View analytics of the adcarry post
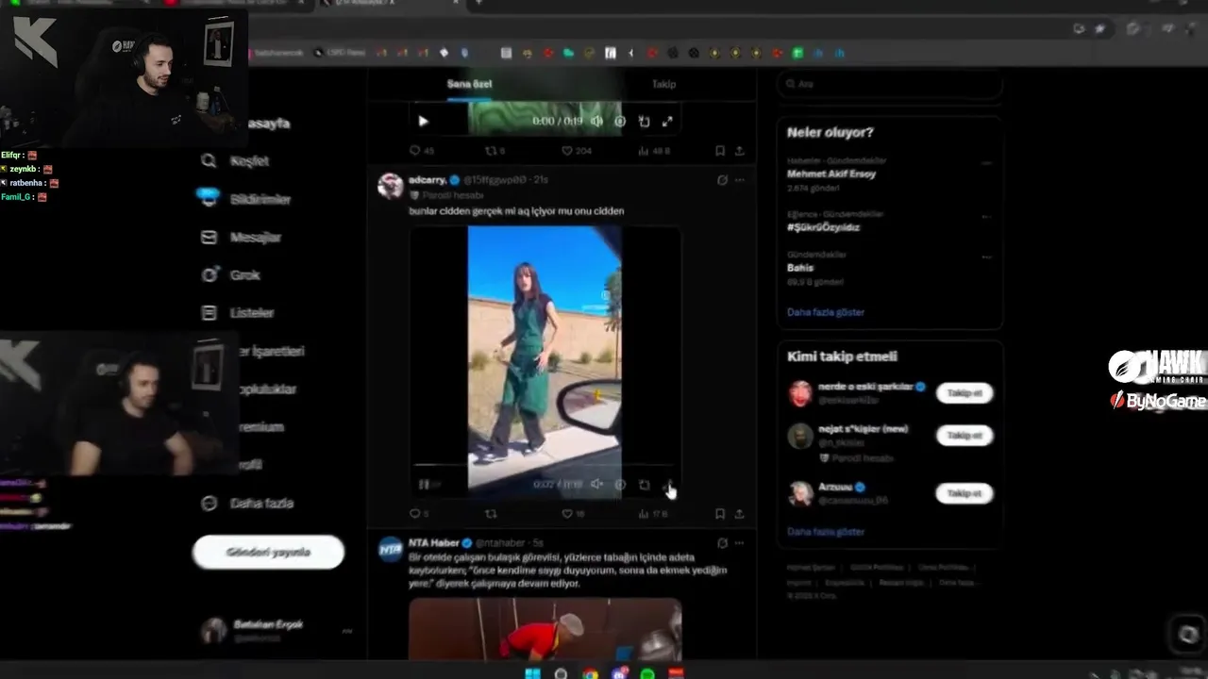 653,514
